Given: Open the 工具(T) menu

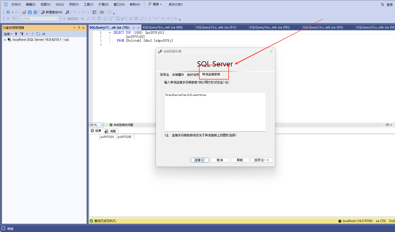Looking at the screenshot, I should (89, 5).
